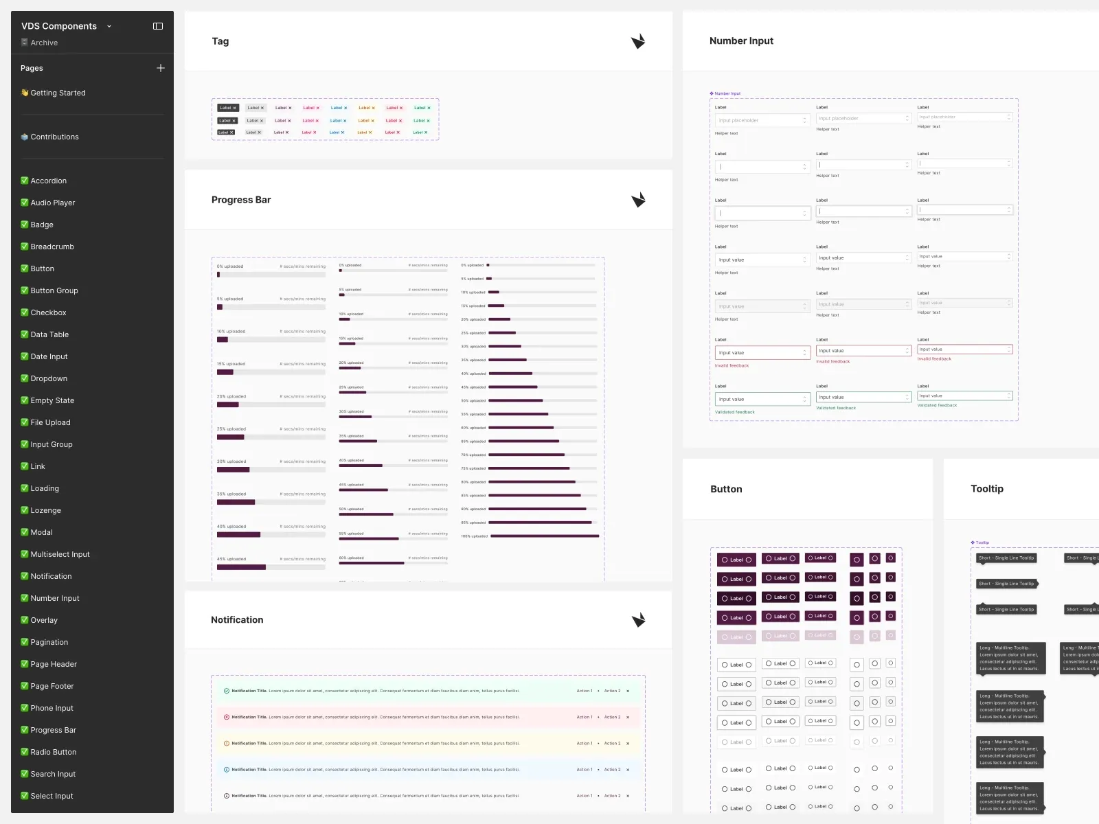Toggle the sidebar panel layout icon

pos(158,26)
